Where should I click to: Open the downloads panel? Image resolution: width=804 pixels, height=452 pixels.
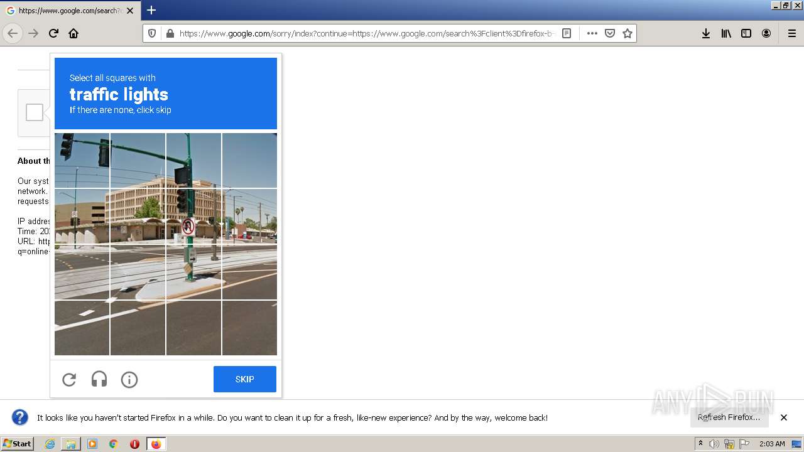click(706, 33)
